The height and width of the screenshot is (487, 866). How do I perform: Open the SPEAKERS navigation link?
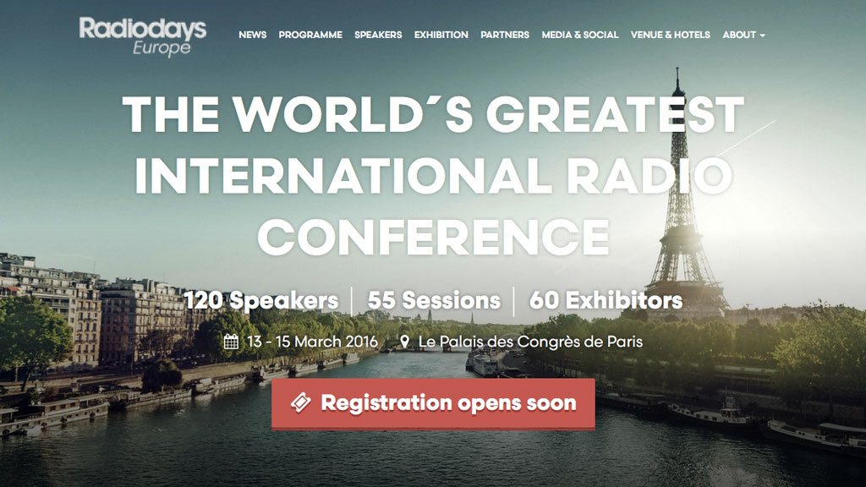click(x=378, y=35)
